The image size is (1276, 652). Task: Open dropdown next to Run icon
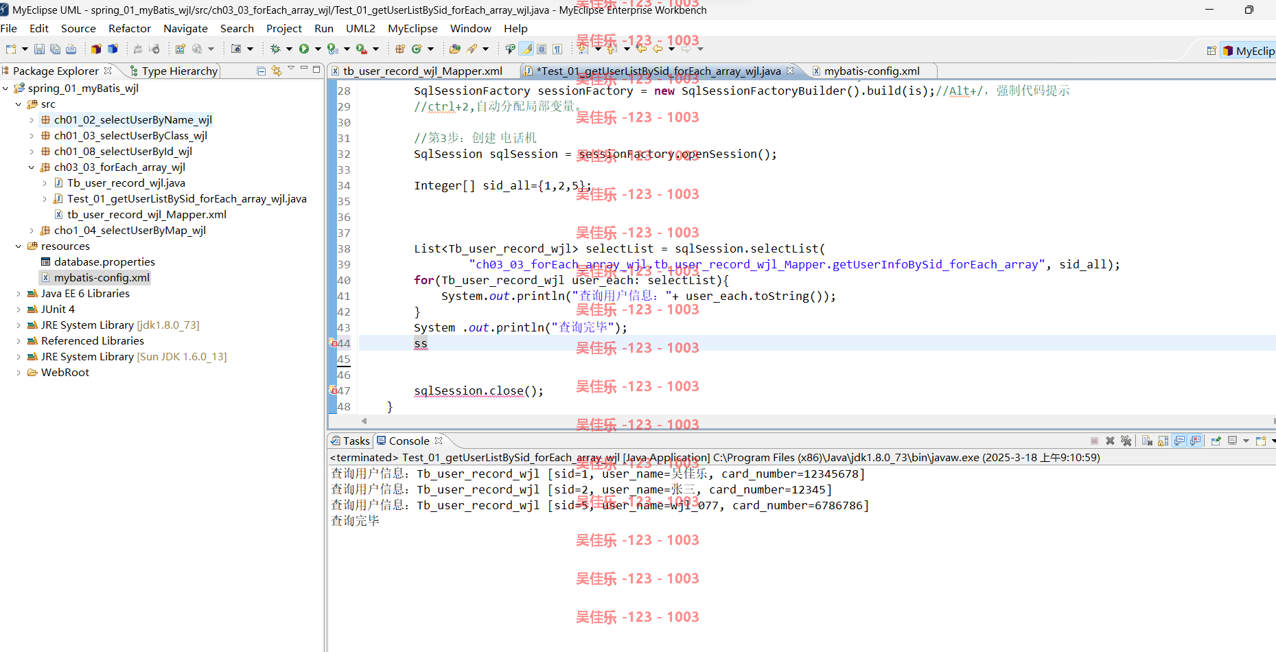click(318, 49)
